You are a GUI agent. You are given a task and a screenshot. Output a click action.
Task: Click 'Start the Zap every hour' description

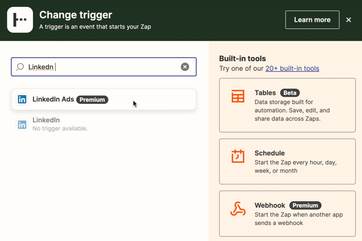point(296,166)
